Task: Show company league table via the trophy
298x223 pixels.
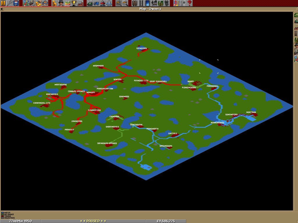Action: (x=74, y=3)
